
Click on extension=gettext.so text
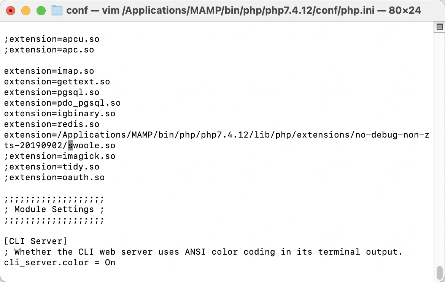[57, 82]
